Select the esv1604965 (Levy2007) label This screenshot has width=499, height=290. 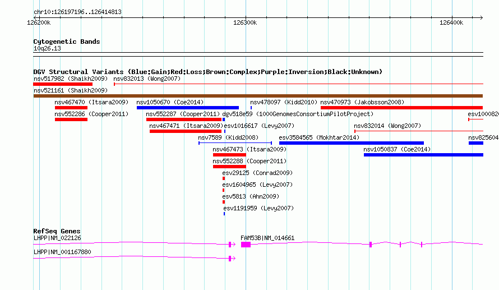tap(257, 185)
